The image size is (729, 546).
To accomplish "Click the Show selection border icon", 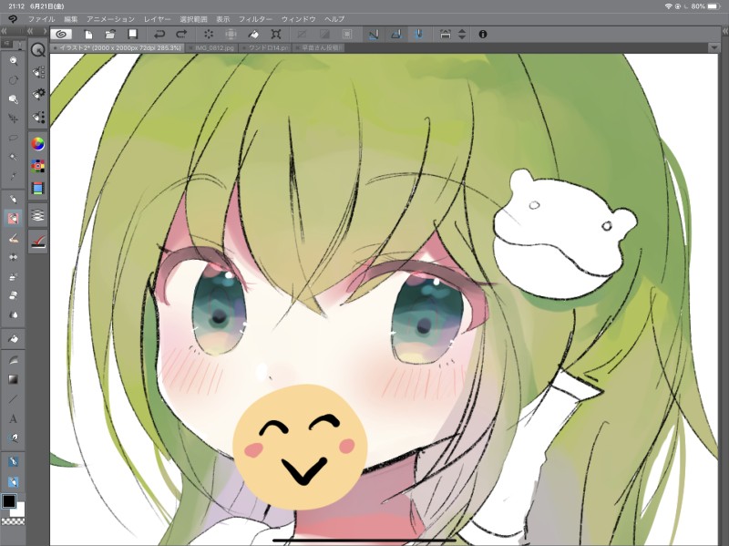I will click(347, 34).
